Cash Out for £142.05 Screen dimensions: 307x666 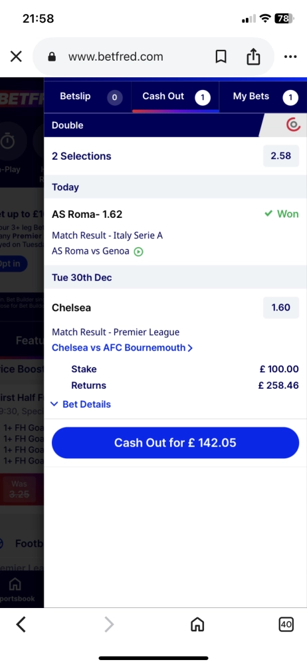(x=175, y=443)
